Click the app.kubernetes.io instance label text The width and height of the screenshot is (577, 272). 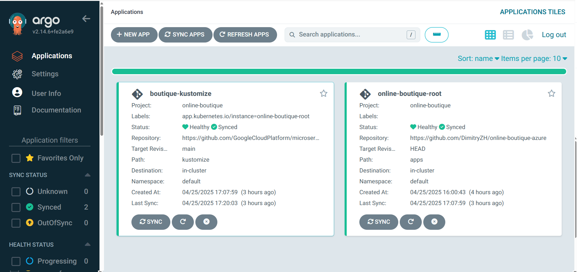click(246, 116)
